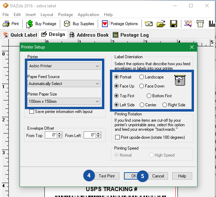The height and width of the screenshot is (197, 216).
Task: Increase the From Top offset value
Action: click(60, 134)
